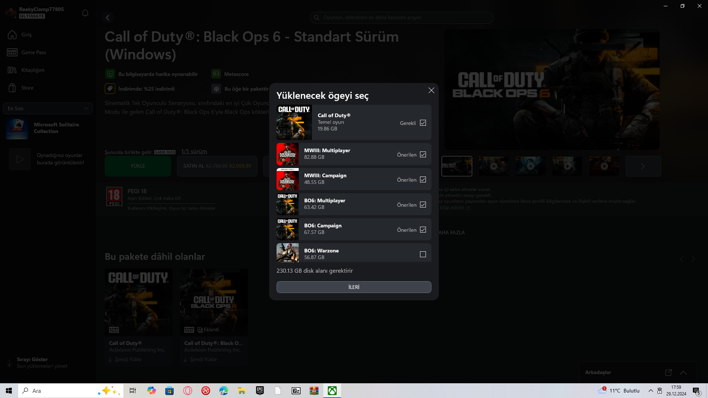Open the Giriş home icon

12,35
